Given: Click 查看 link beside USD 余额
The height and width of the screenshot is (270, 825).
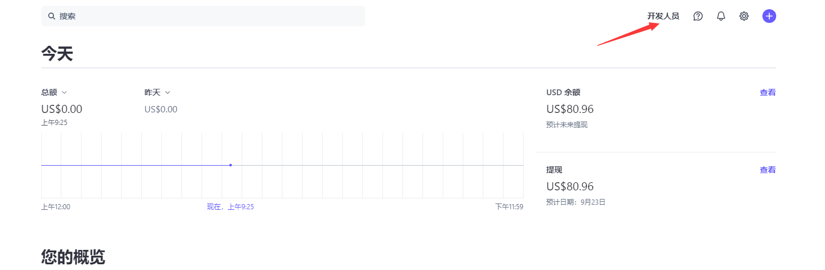Looking at the screenshot, I should pos(768,92).
